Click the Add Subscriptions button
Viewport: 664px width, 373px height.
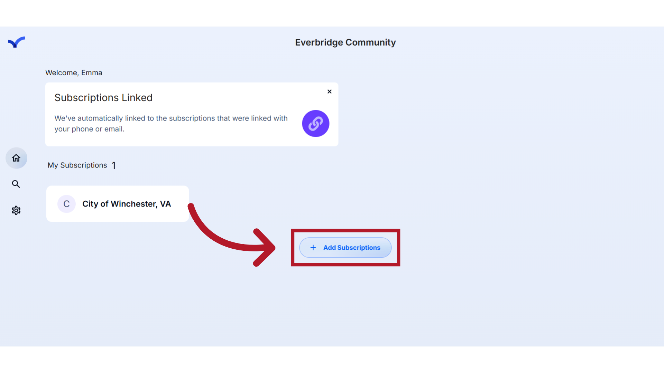click(345, 247)
